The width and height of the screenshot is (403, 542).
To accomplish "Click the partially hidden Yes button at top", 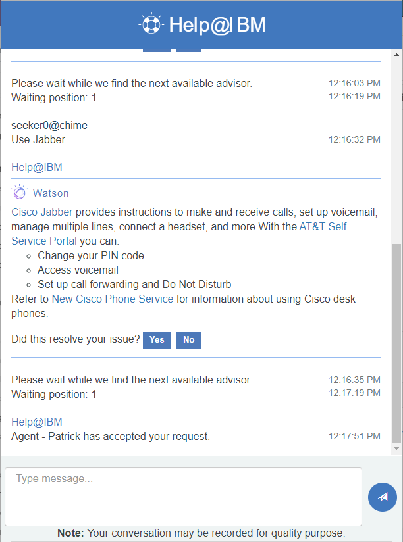I will (x=157, y=50).
